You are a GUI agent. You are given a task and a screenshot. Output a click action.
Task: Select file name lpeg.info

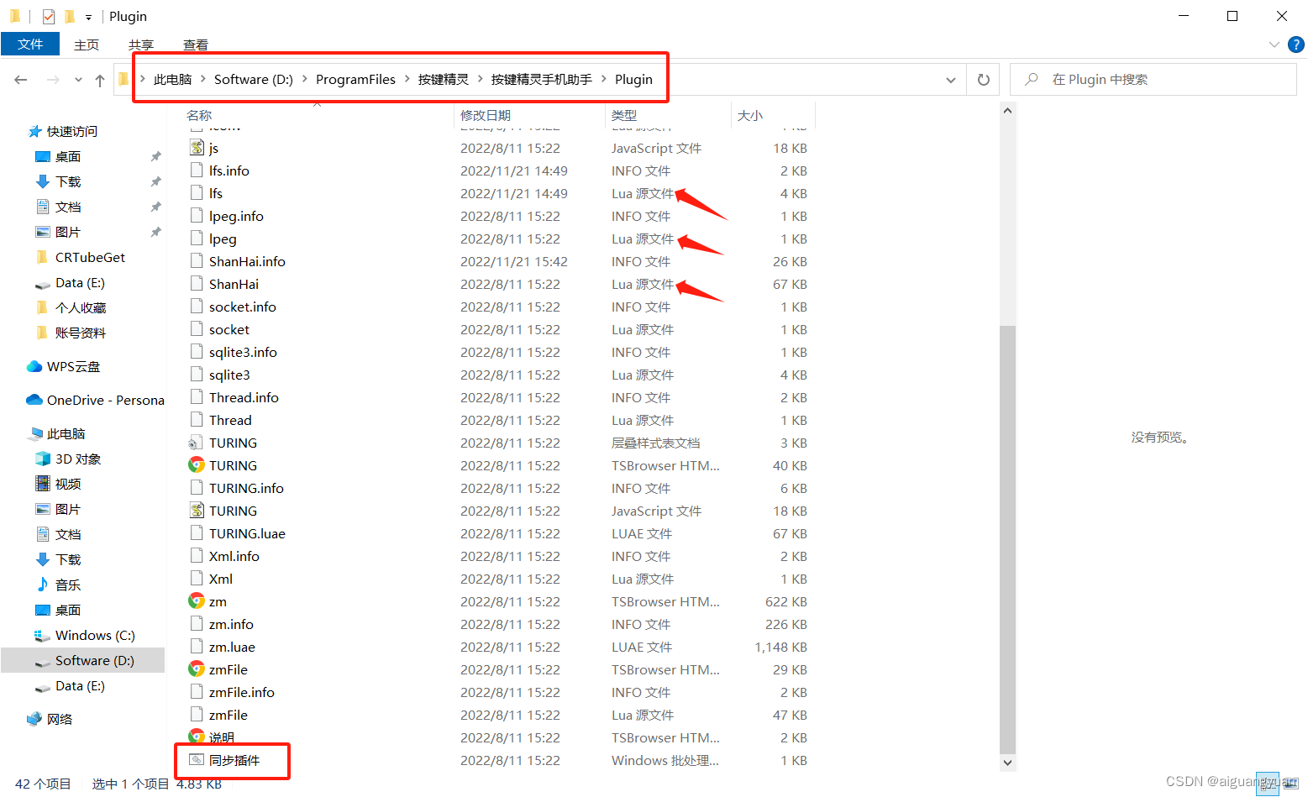236,216
